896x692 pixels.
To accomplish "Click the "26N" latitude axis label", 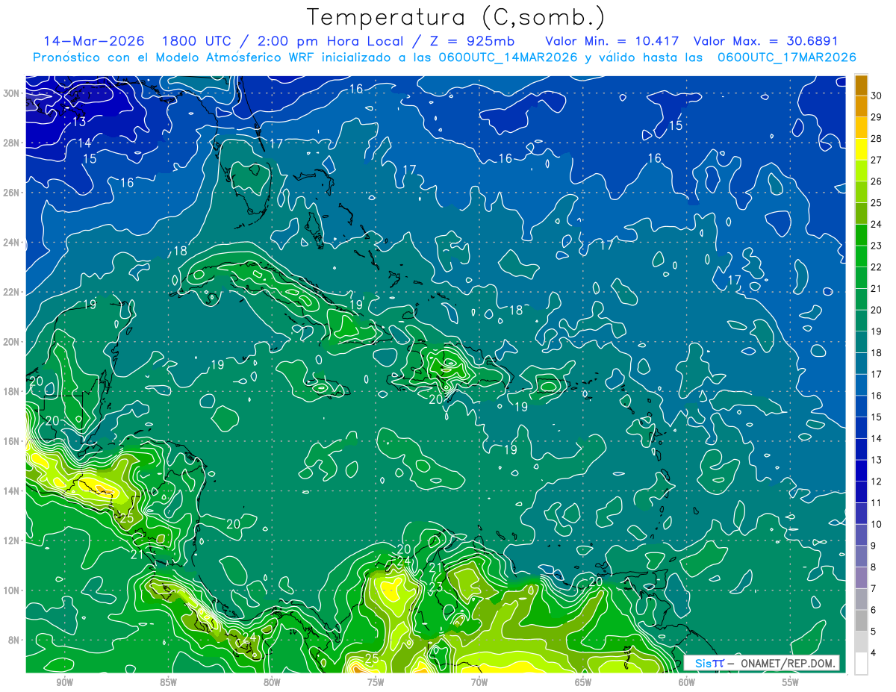I will point(11,193).
